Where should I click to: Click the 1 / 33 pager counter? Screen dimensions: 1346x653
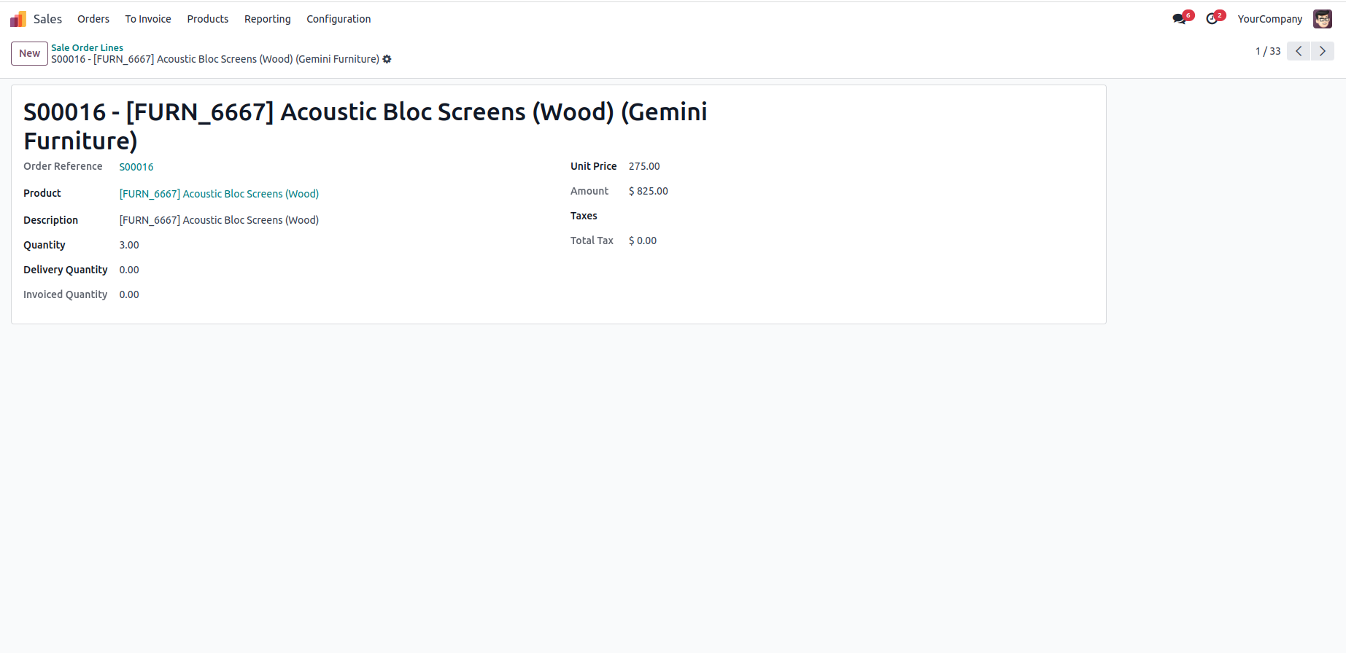tap(1267, 51)
